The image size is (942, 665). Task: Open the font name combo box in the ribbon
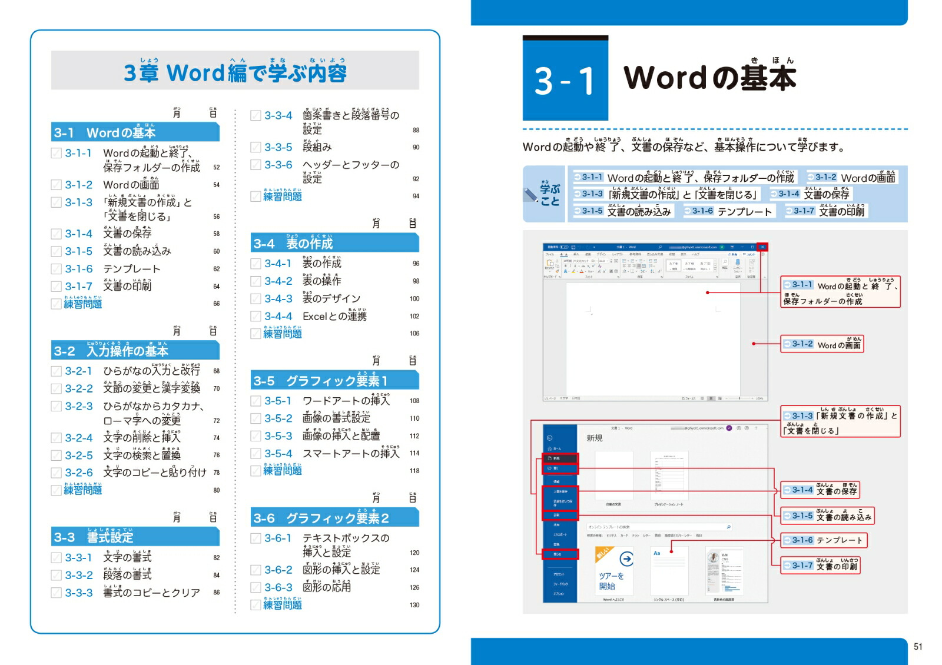(581, 261)
